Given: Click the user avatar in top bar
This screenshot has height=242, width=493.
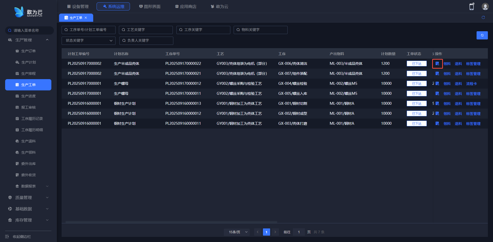Looking at the screenshot, I should 485,7.
